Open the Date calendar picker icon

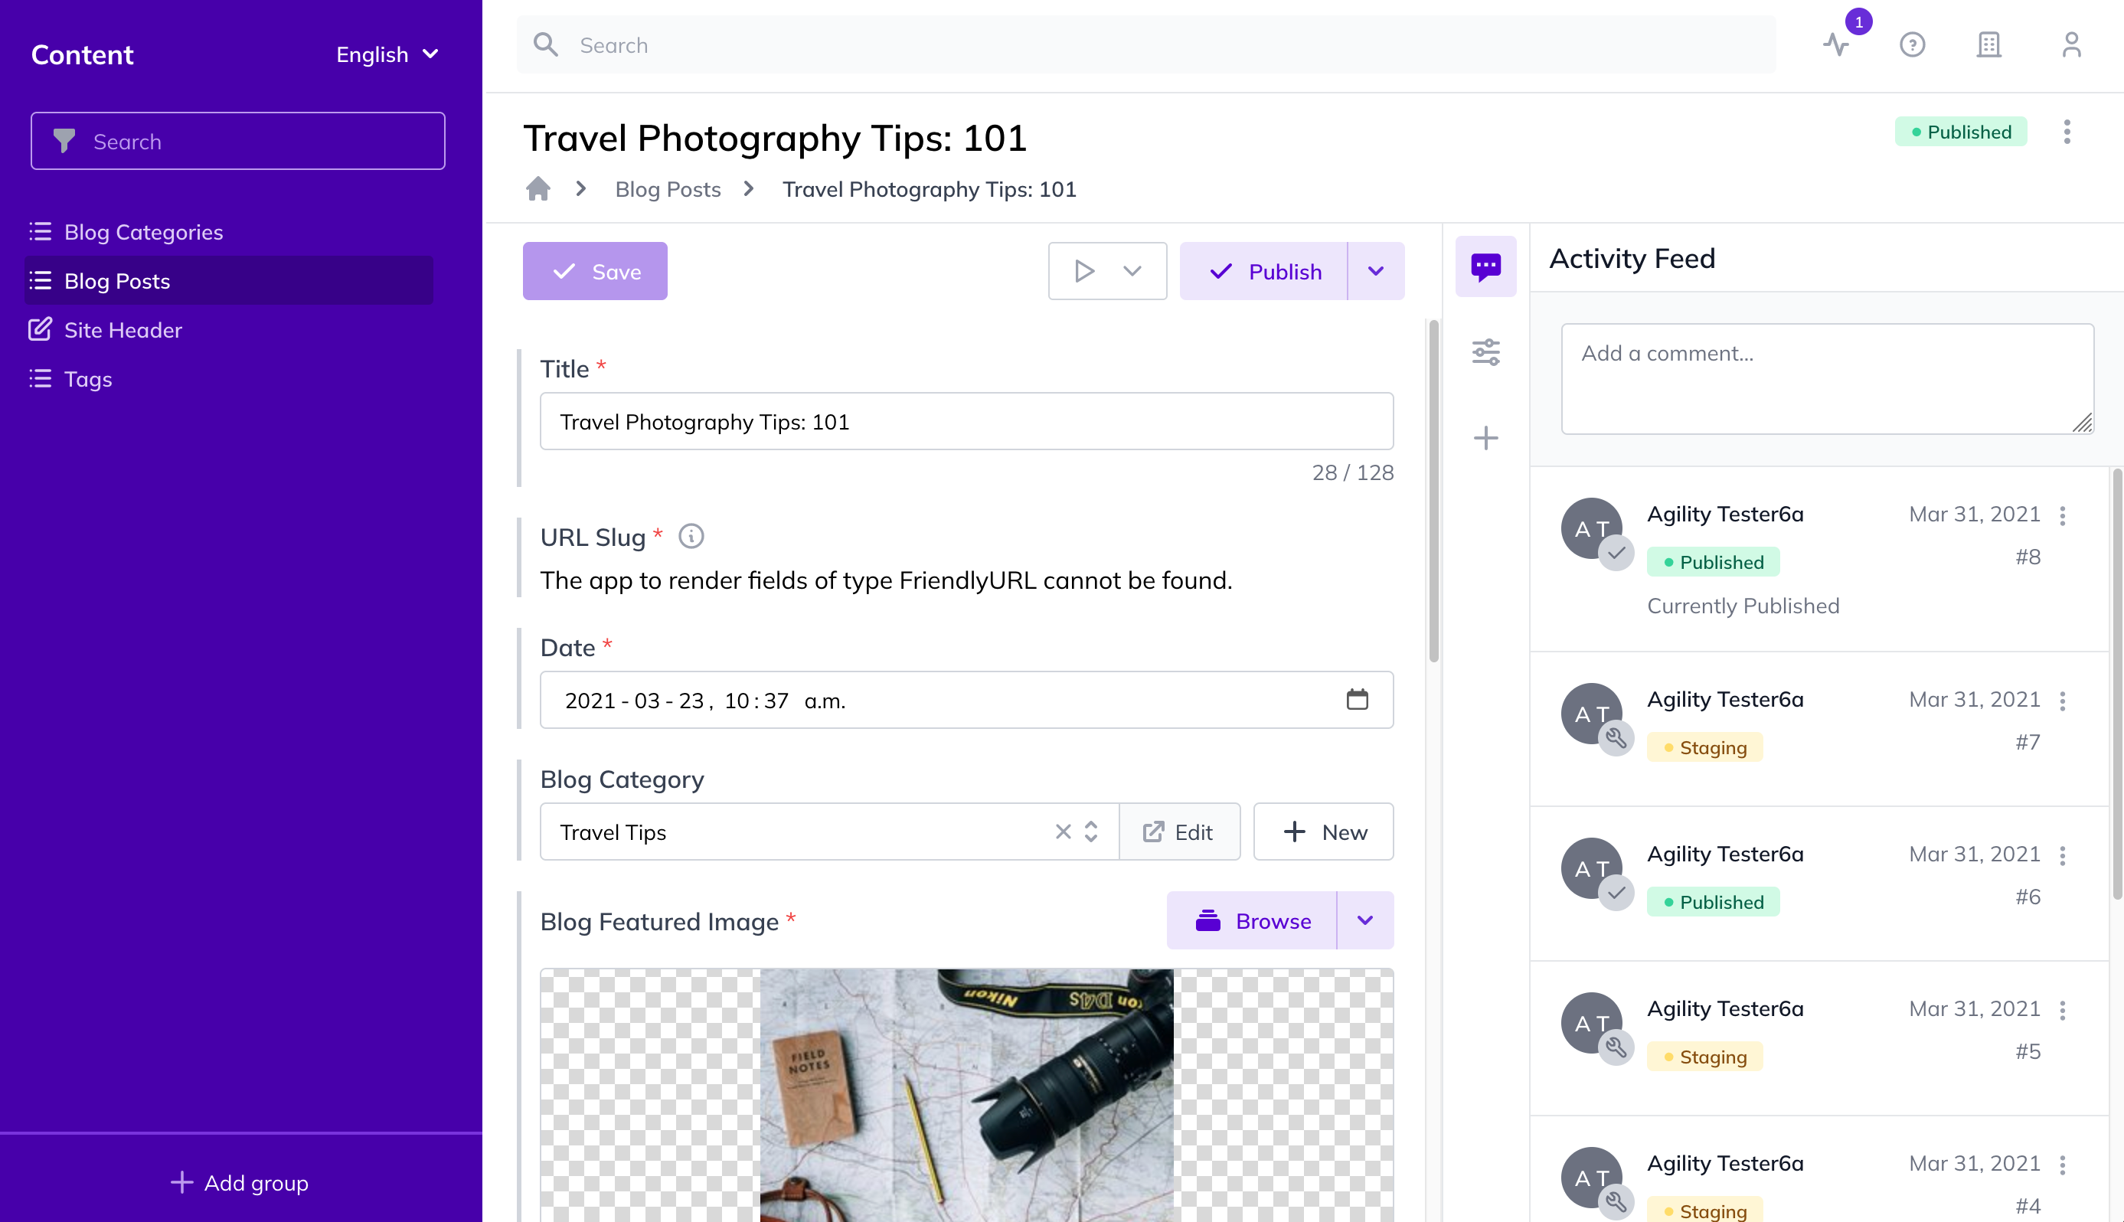[x=1357, y=700]
